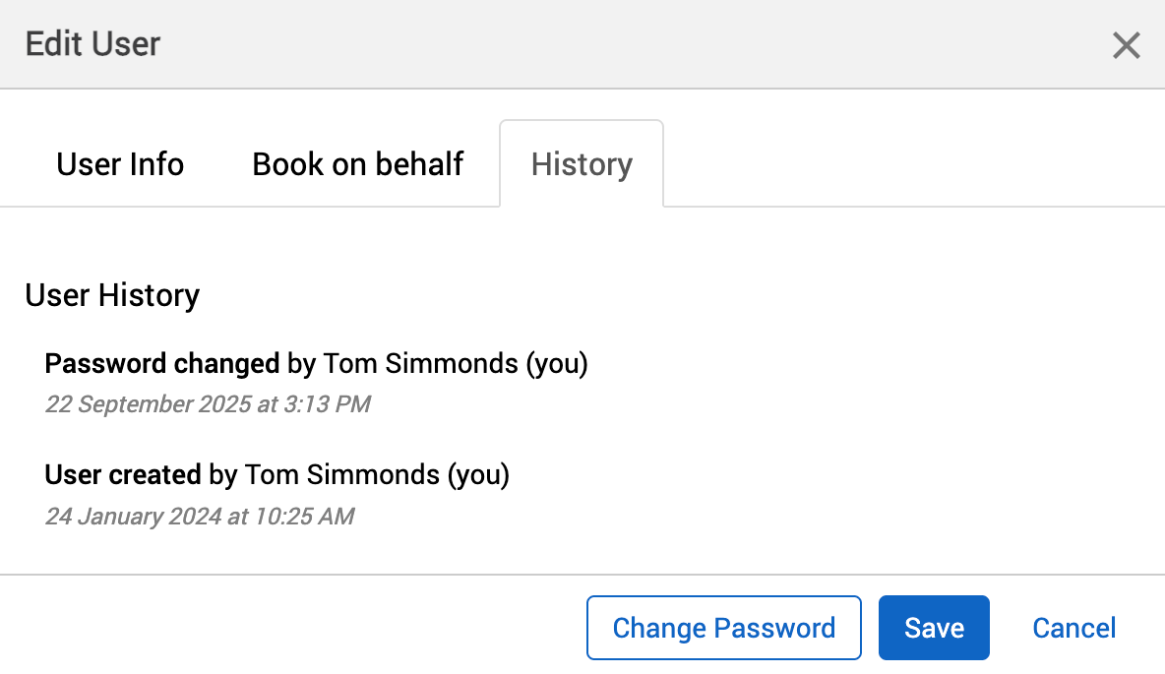The image size is (1165, 674).
Task: Click the Edit User dialog title
Action: [92, 43]
